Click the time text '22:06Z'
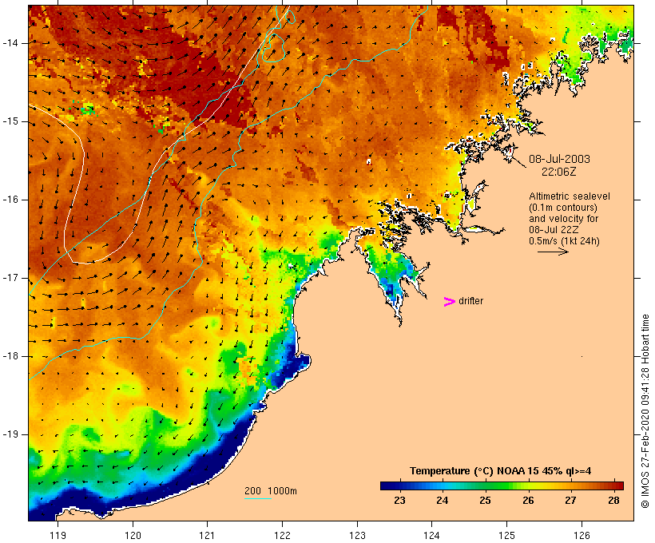 coord(559,172)
